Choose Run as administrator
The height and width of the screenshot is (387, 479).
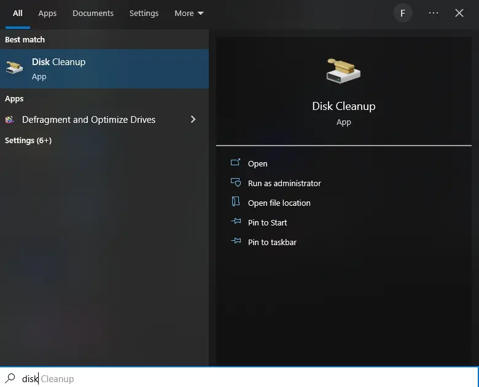click(x=284, y=183)
